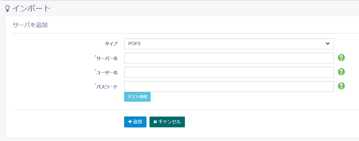Open the タイプ dropdown showing POP3

(x=229, y=44)
